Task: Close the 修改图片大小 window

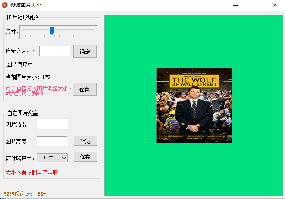Action: (x=275, y=5)
